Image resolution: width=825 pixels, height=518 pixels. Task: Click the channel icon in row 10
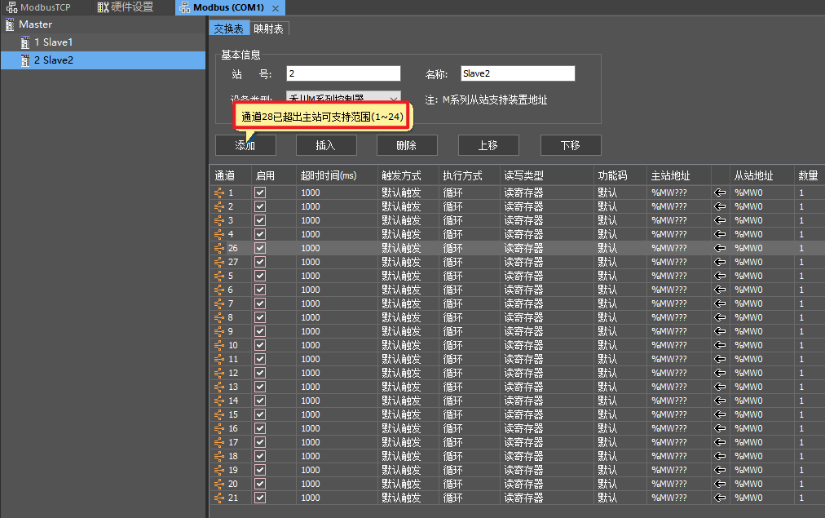click(x=219, y=345)
